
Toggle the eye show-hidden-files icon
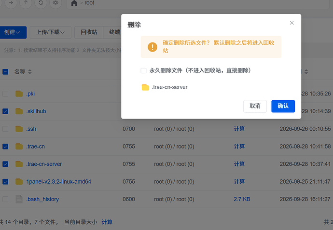coord(55,3)
